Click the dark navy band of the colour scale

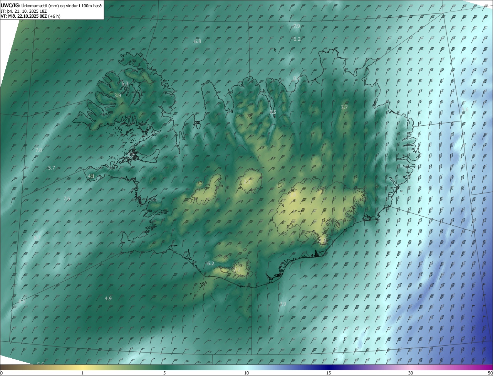click(x=329, y=367)
